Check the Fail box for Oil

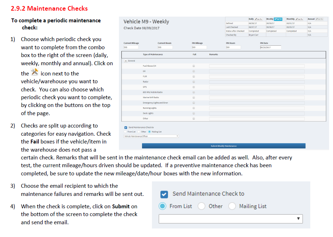point(194,71)
